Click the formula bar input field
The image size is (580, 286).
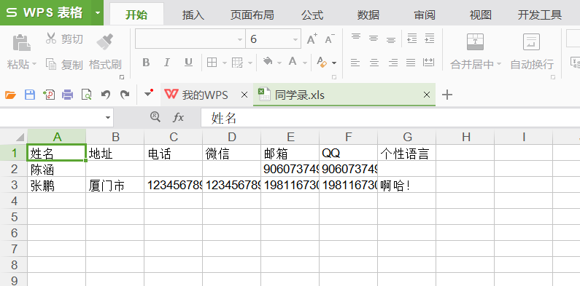[390, 118]
